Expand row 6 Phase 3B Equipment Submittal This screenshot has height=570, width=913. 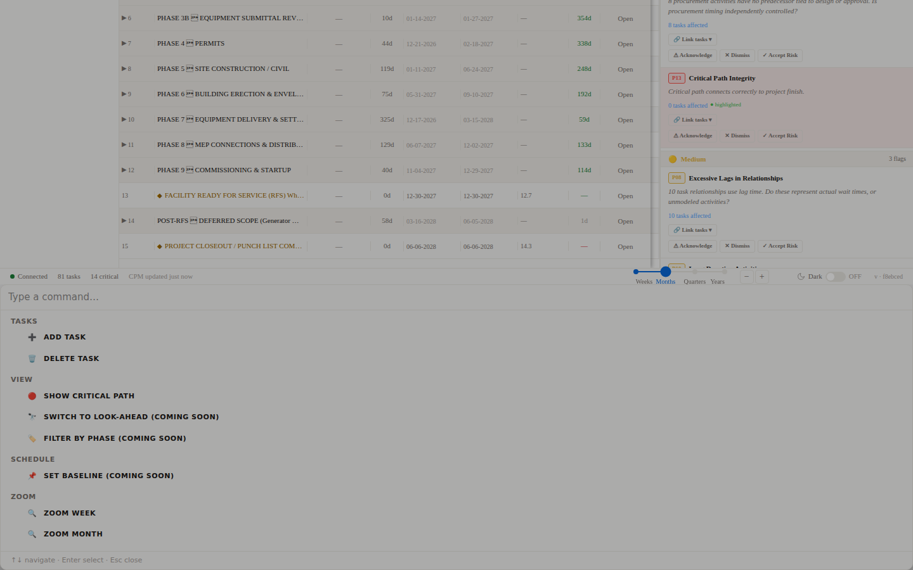click(x=124, y=18)
